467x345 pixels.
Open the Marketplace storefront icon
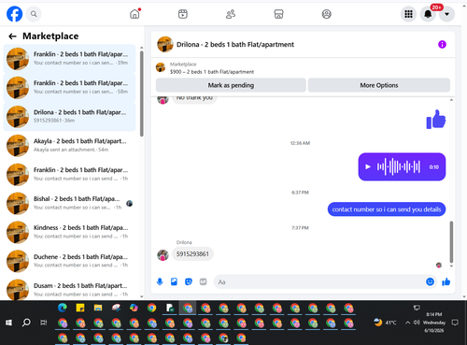[278, 14]
